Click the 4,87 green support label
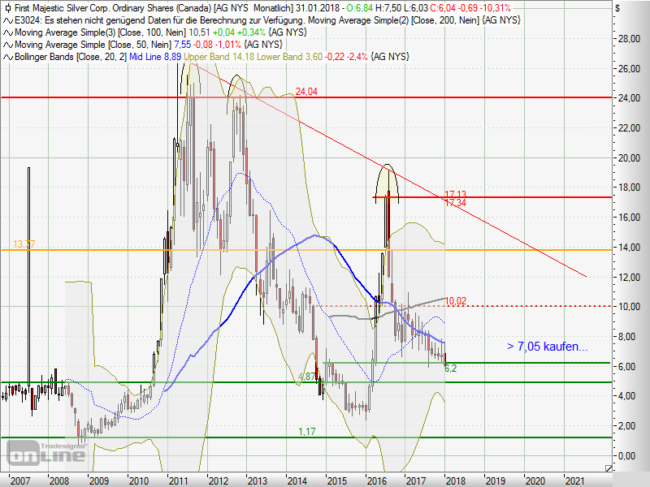The width and height of the screenshot is (650, 487). (x=307, y=377)
